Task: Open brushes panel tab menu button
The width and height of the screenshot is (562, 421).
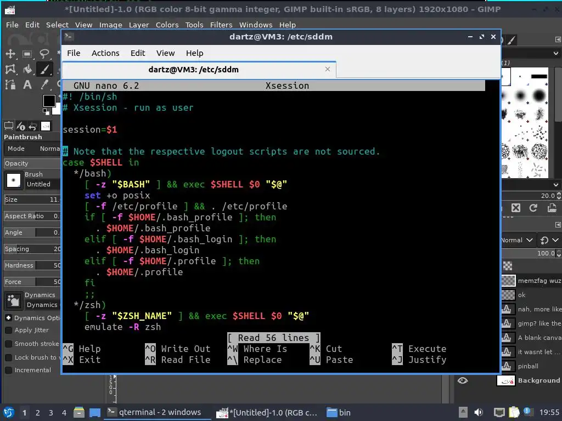Action: tap(558, 39)
